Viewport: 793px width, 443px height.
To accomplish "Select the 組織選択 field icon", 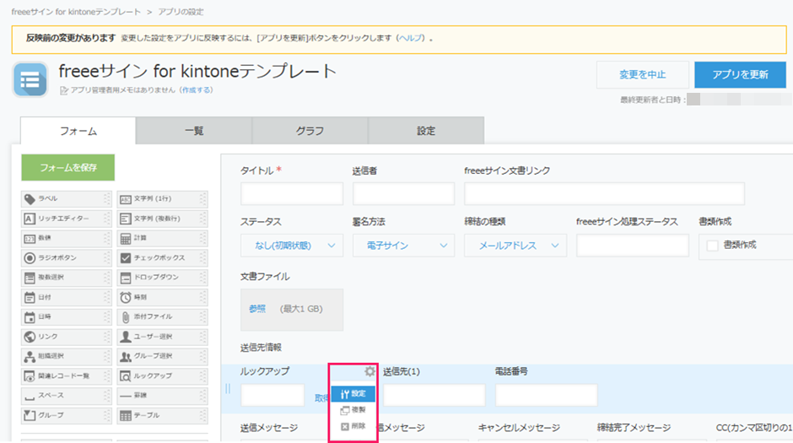I will pyautogui.click(x=30, y=357).
